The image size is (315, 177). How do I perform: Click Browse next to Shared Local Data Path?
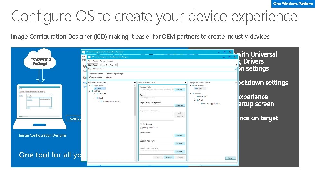click(180, 152)
